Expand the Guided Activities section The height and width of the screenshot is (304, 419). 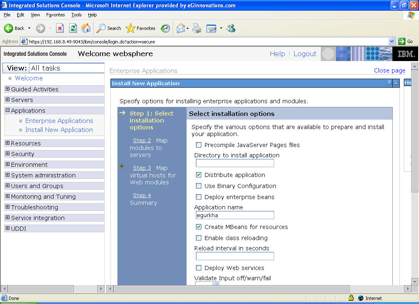click(x=7, y=89)
